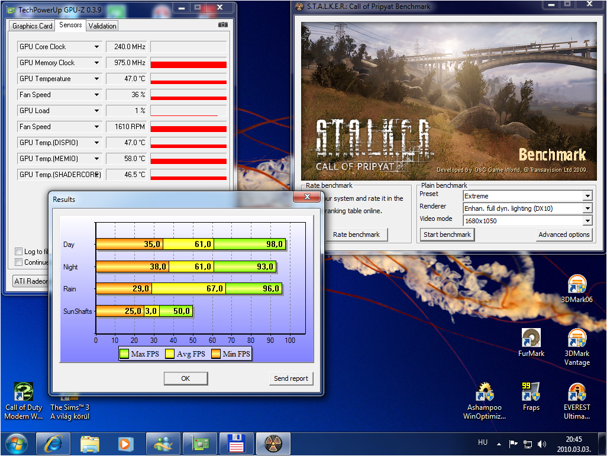Toggle the Continue refreshing checkbox in GPU-Z
The height and width of the screenshot is (456, 607).
pos(18,262)
